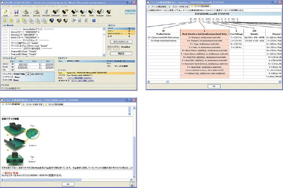Click the page-with-pencil icon in second toolbar row
The width and height of the screenshot is (283, 188).
point(73,21)
